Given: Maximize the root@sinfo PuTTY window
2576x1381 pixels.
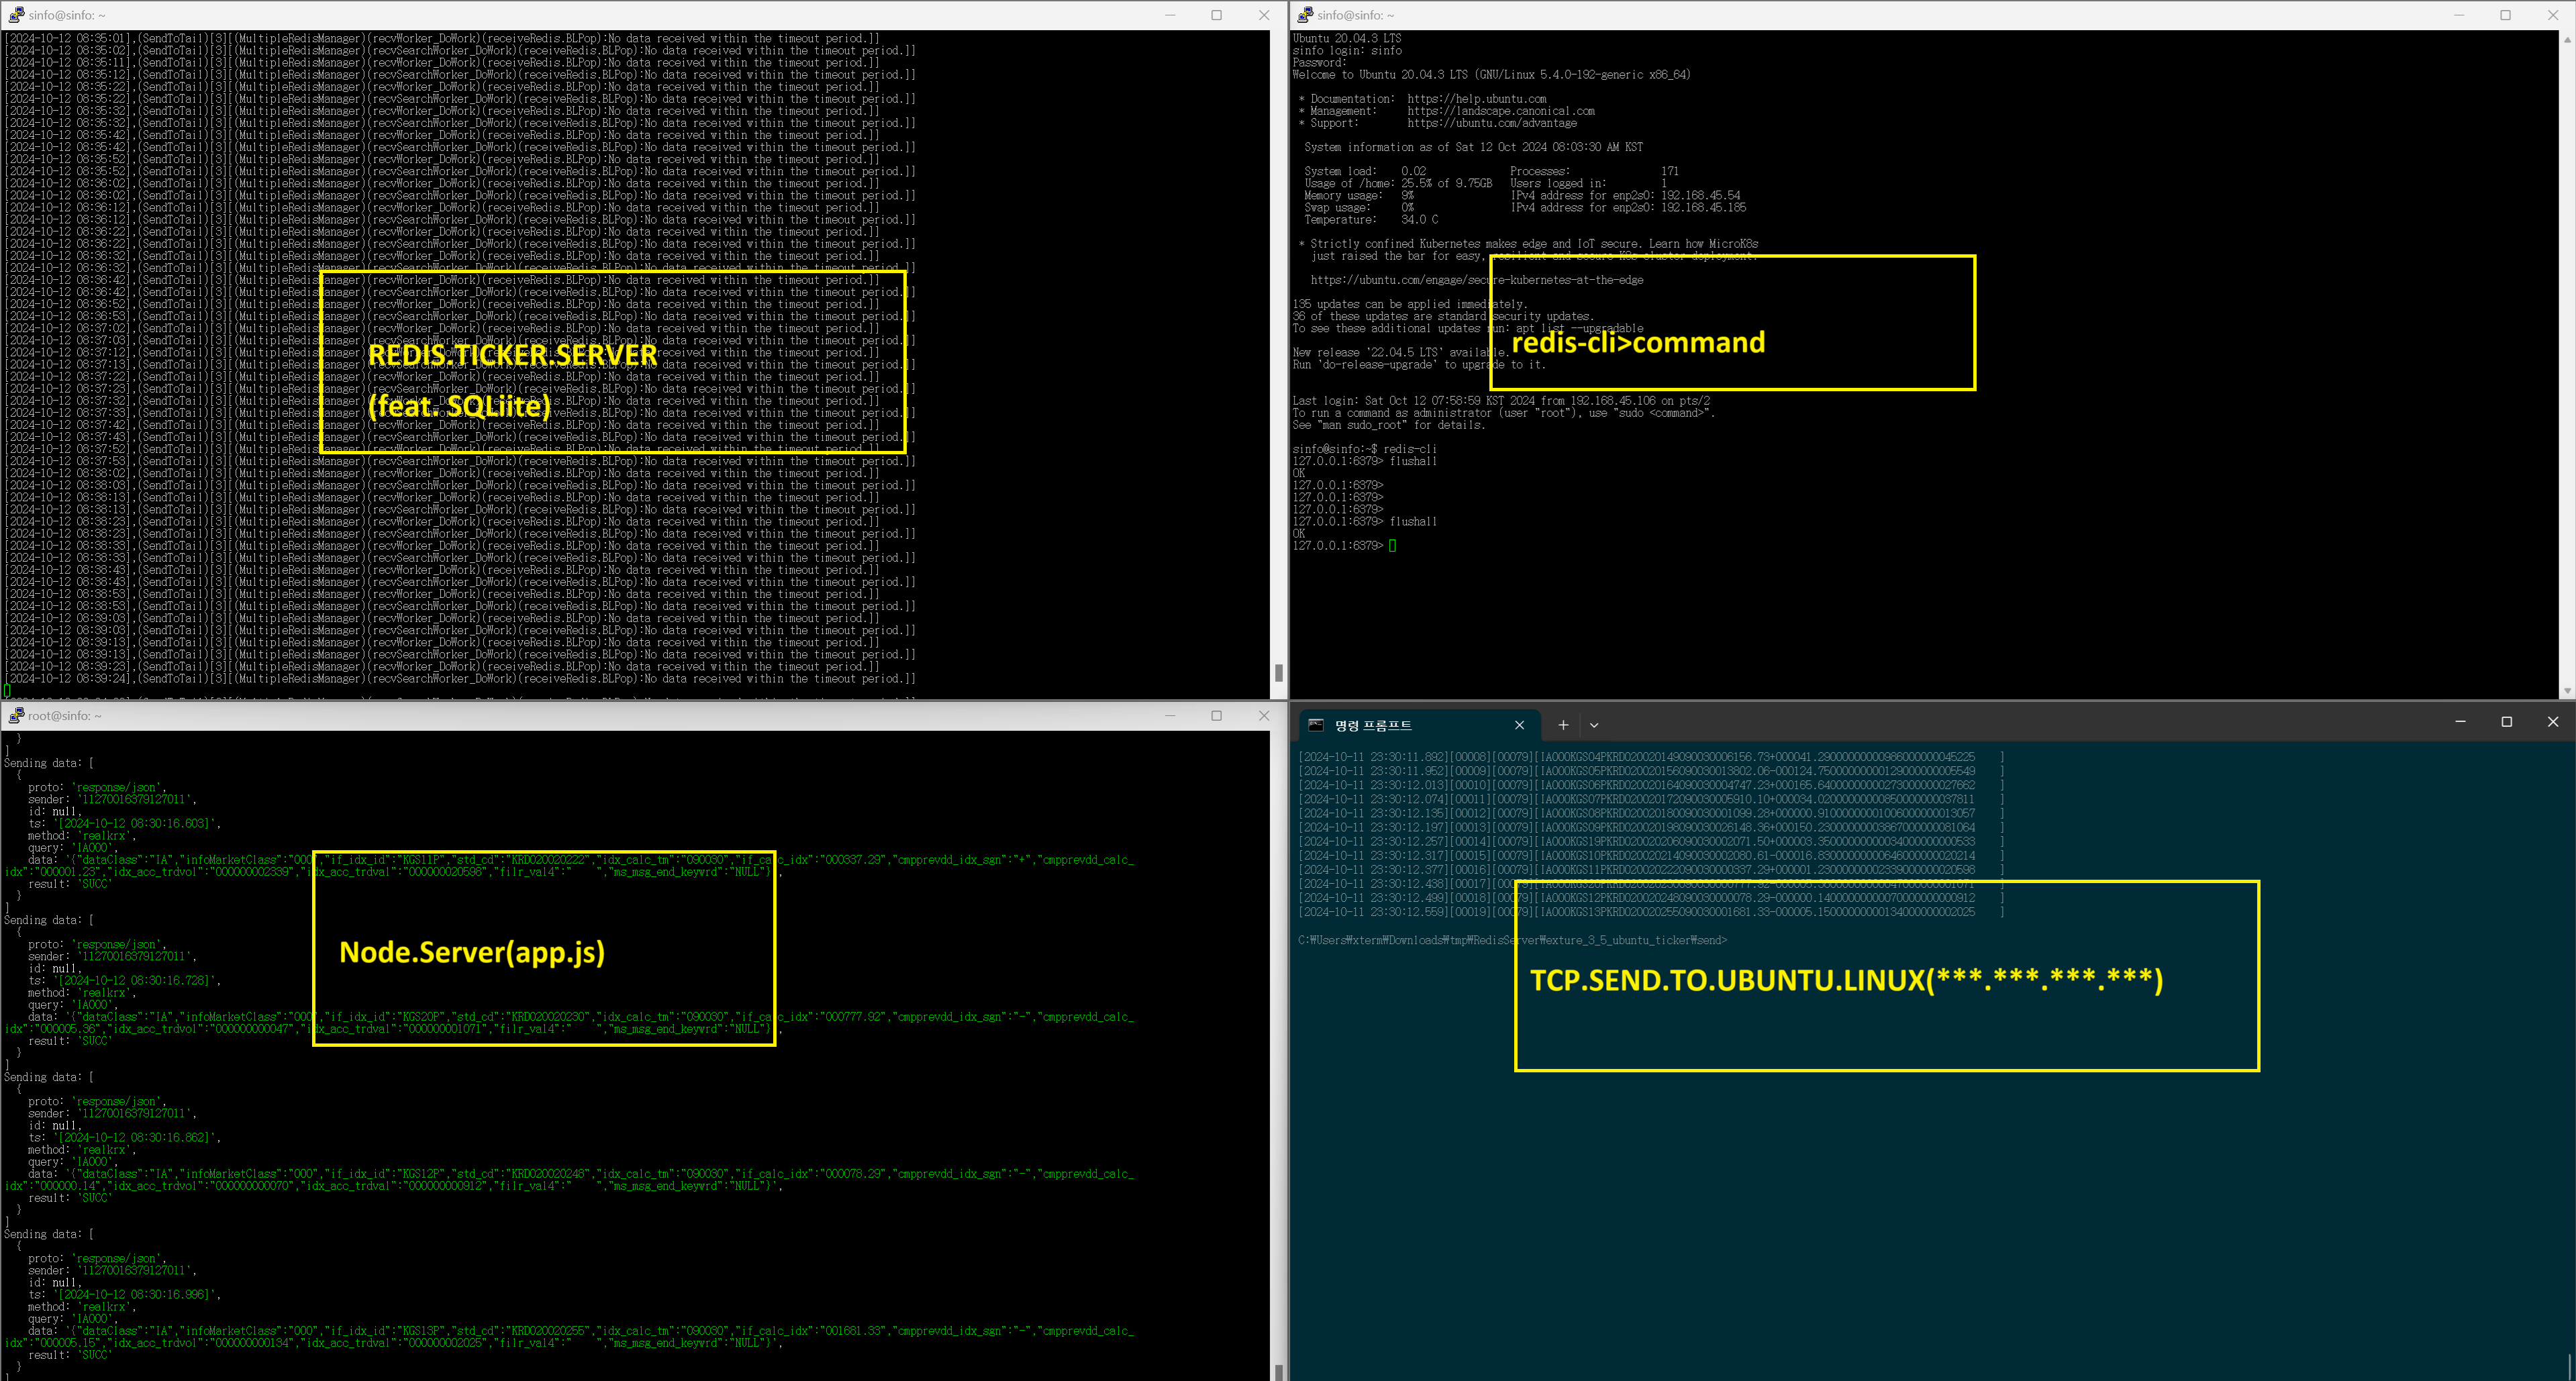Looking at the screenshot, I should [1216, 716].
